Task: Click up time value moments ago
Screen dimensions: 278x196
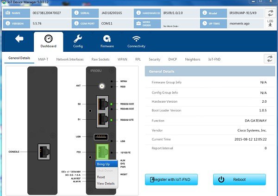Action: 240,24
